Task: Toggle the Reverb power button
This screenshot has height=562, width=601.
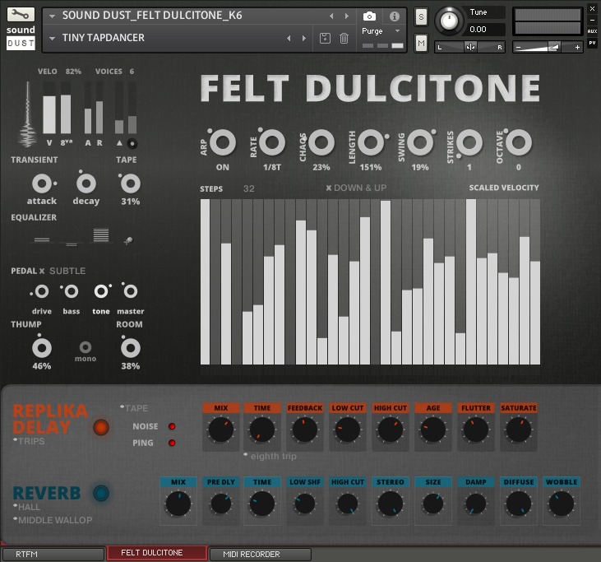Action: pos(101,493)
